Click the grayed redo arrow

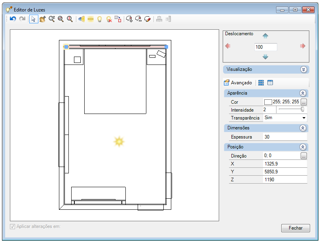[x=22, y=19]
